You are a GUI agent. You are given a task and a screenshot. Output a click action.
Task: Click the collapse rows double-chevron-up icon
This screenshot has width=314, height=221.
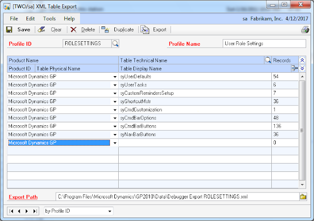click(x=302, y=60)
